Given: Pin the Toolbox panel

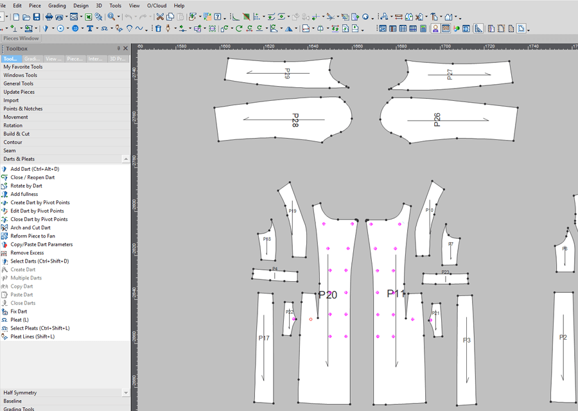Looking at the screenshot, I should tap(118, 49).
